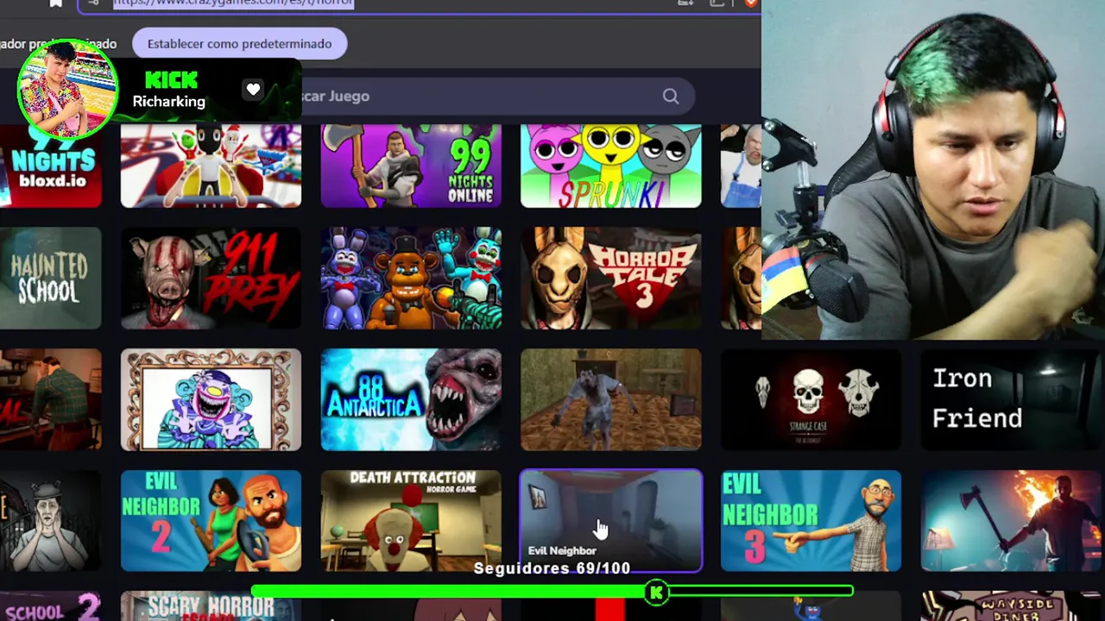The image size is (1105, 621).
Task: Open the 911 Prey game
Action: click(211, 279)
